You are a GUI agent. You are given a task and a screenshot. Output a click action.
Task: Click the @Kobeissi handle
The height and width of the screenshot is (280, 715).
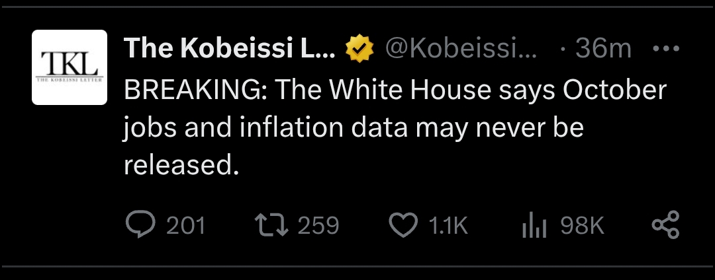461,49
